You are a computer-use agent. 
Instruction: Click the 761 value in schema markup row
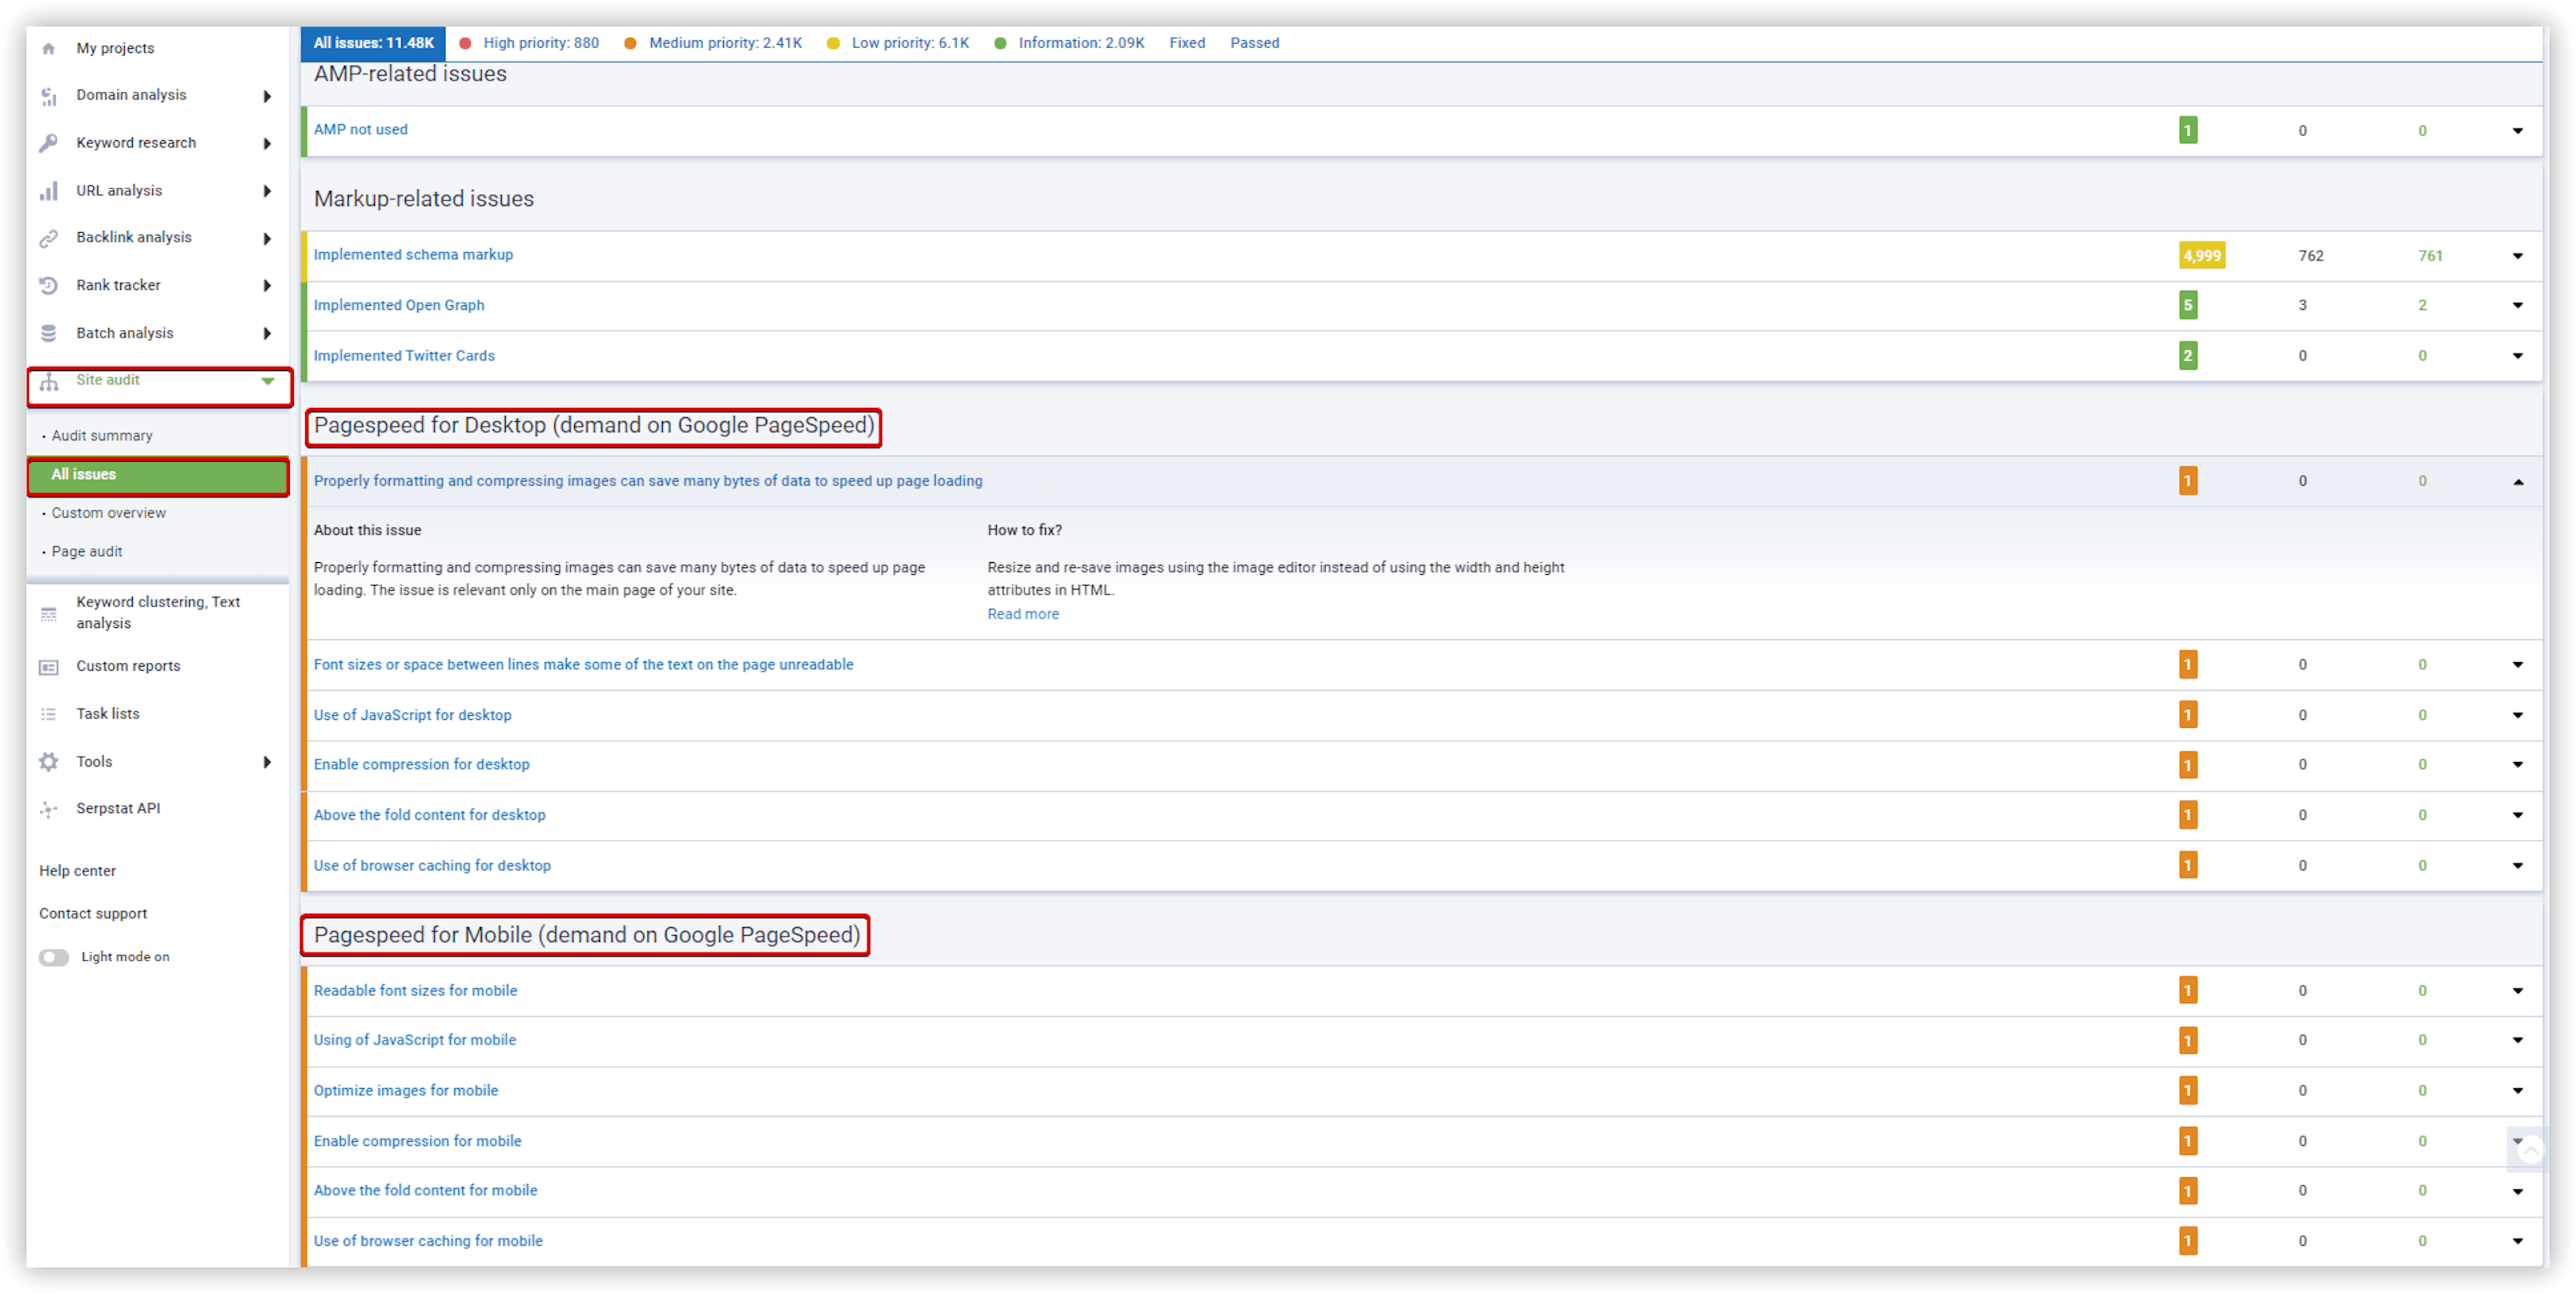(2430, 256)
